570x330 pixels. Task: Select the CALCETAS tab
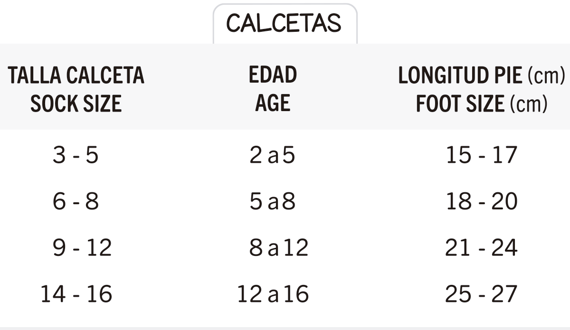[284, 23]
